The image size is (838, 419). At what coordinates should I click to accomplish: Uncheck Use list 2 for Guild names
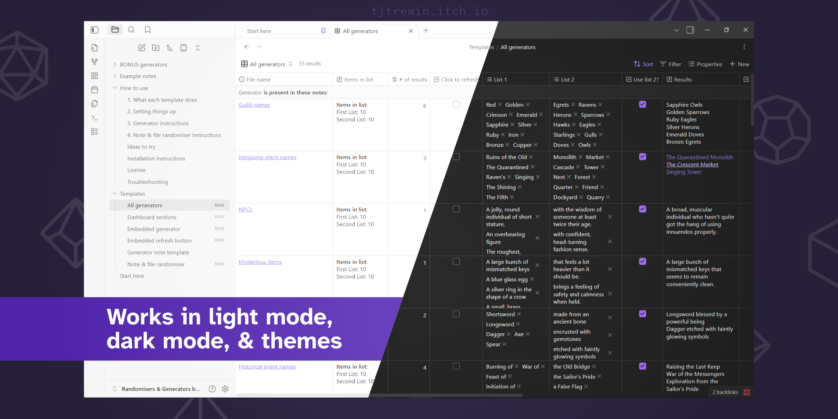click(x=642, y=104)
